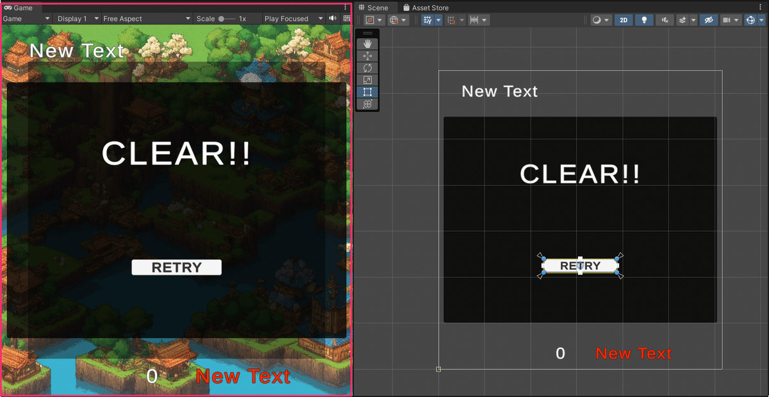Image resolution: width=769 pixels, height=397 pixels.
Task: Open the grid snapping dropdown arrow
Action: pos(461,20)
